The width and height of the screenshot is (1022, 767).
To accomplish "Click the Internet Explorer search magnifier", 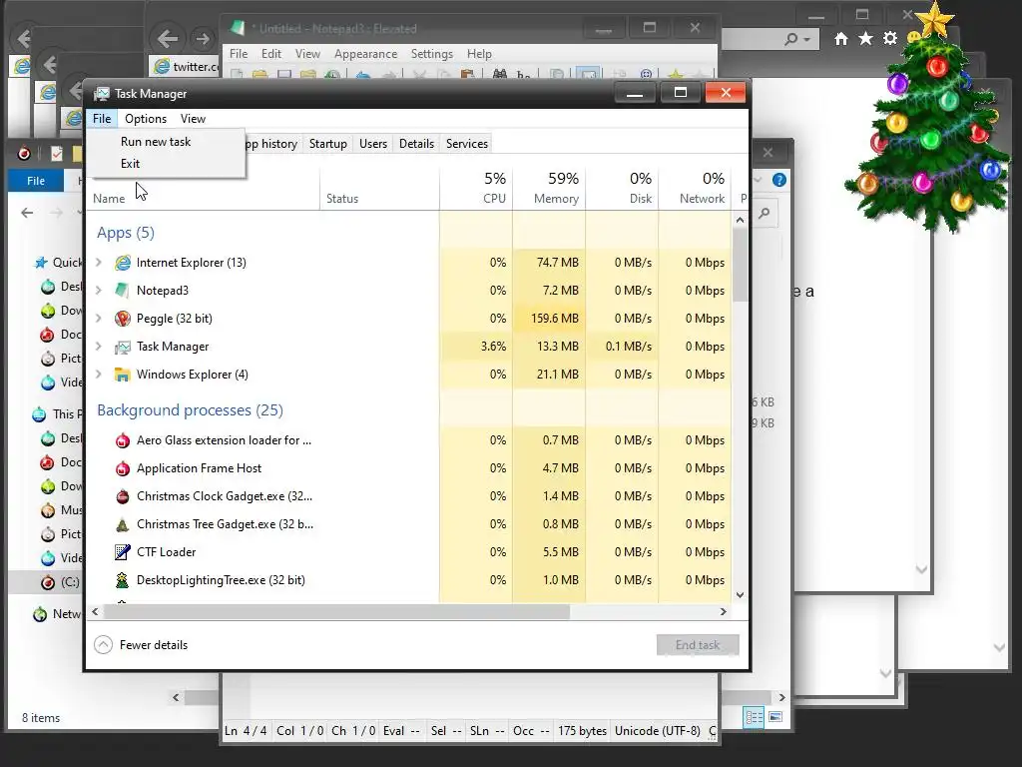I will (791, 39).
